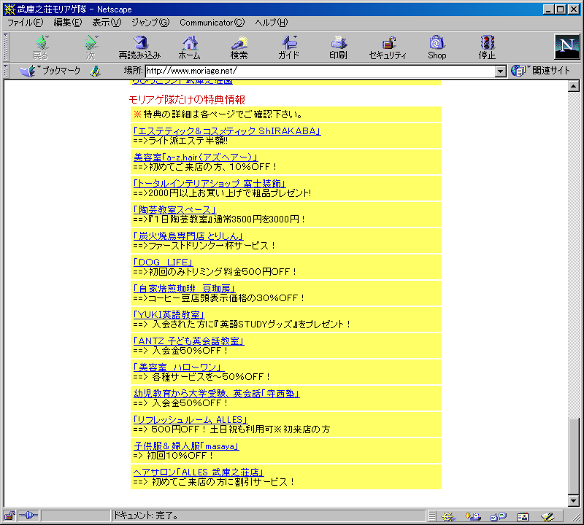Open Related Sites (関連サイト)

tap(541, 70)
